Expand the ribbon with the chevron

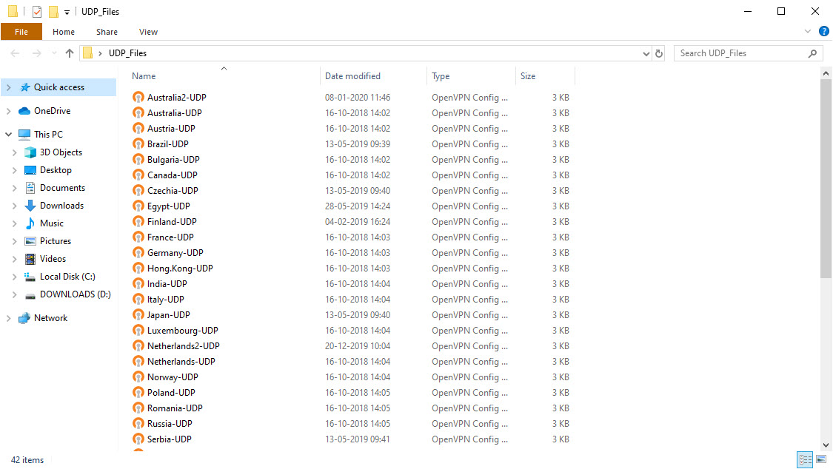point(808,31)
